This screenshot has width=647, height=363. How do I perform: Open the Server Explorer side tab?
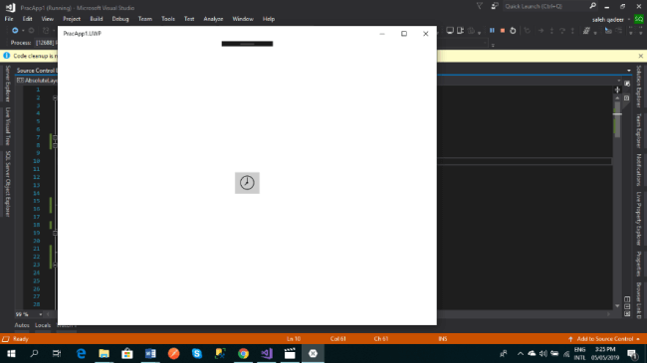click(x=7, y=83)
